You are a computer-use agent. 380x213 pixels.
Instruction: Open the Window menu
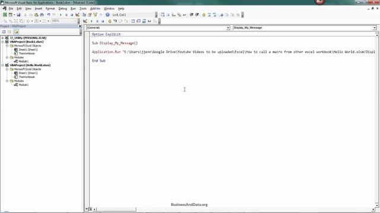109,8
